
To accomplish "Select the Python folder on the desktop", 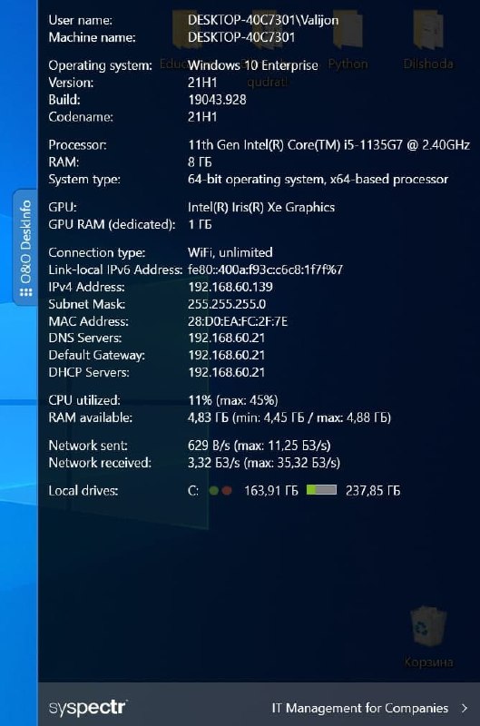I will [348, 41].
